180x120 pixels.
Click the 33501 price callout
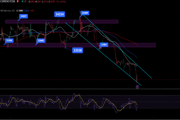[x=104, y=45]
